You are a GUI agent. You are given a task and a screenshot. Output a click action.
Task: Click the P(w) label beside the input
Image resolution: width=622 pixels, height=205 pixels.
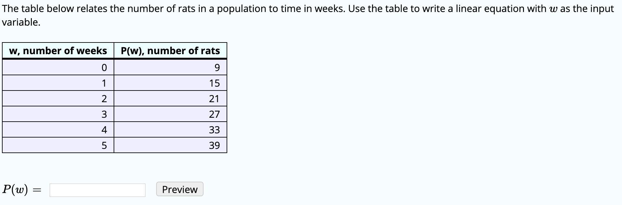click(15, 189)
